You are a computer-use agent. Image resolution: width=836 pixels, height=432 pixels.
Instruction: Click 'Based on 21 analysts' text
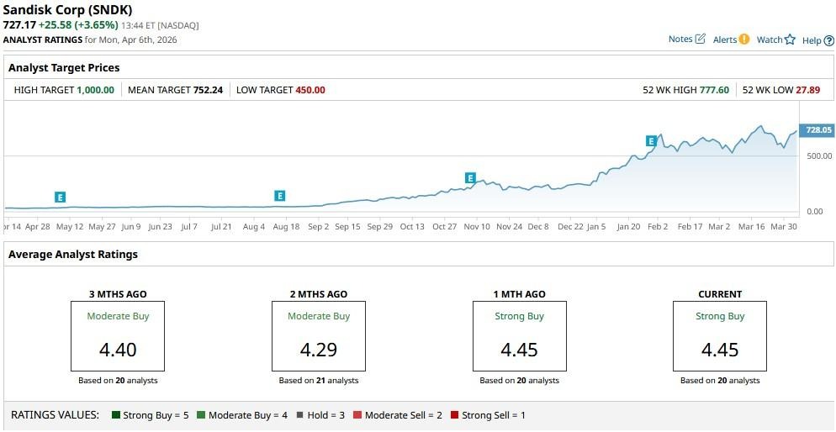[x=318, y=381]
